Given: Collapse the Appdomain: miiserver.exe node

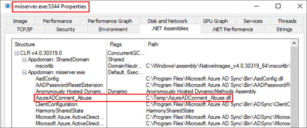Looking at the screenshot, I should [24, 72].
